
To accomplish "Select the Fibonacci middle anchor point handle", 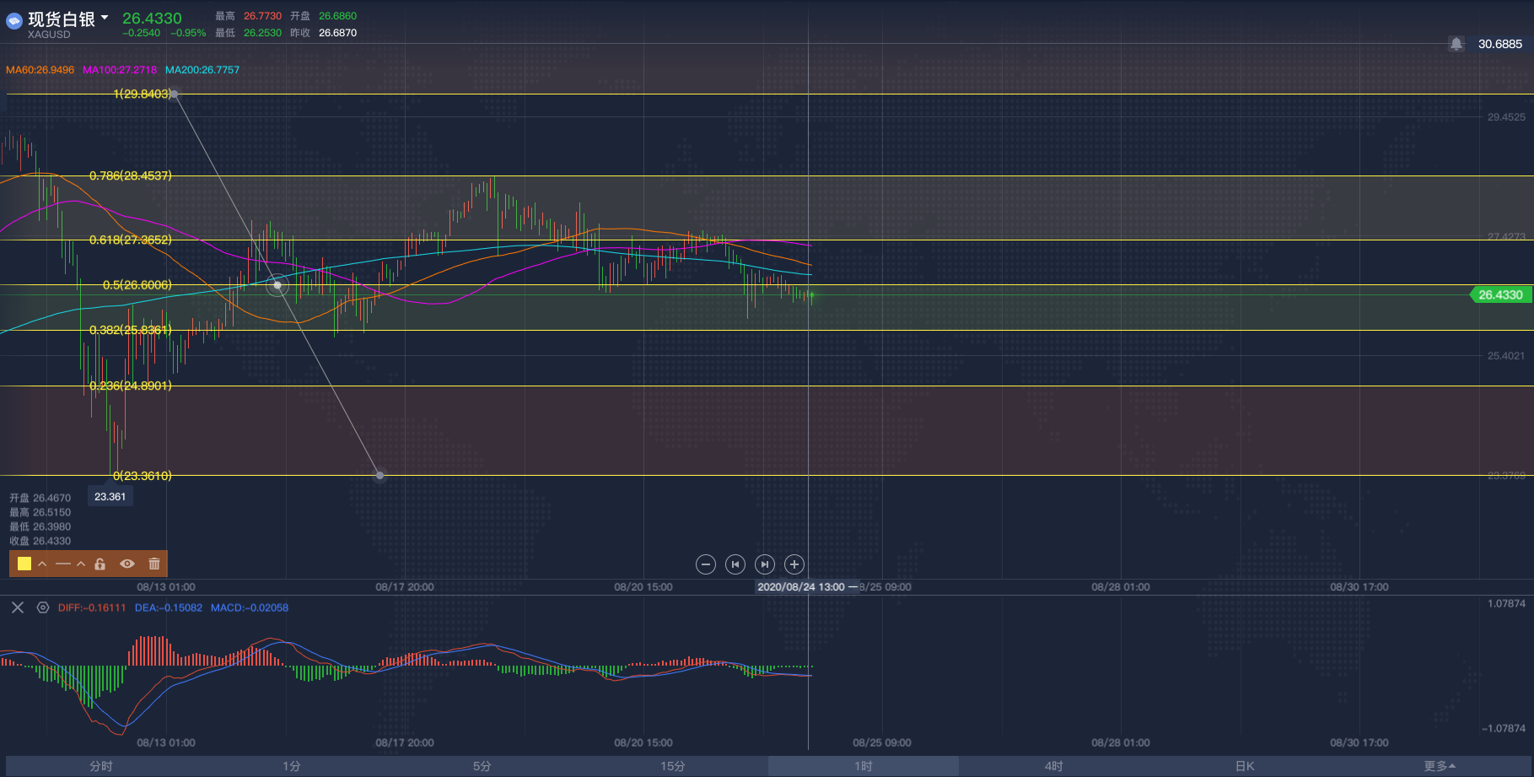I will tap(277, 285).
